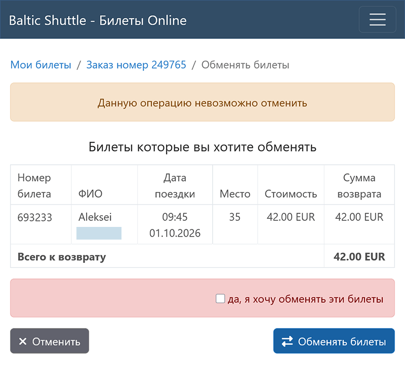Click seat number 35
This screenshot has width=405, height=374.
pyautogui.click(x=235, y=217)
